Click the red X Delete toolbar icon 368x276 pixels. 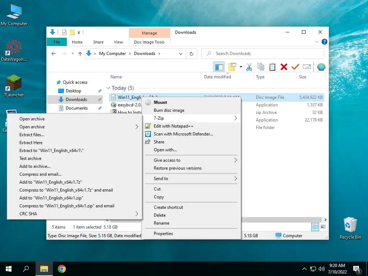pos(284,67)
